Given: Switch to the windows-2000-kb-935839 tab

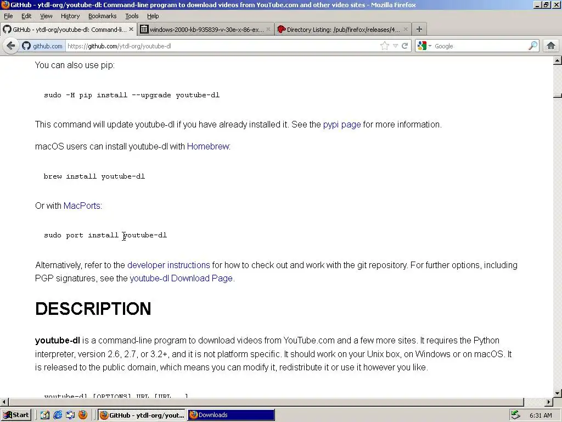Looking at the screenshot, I should coord(205,30).
